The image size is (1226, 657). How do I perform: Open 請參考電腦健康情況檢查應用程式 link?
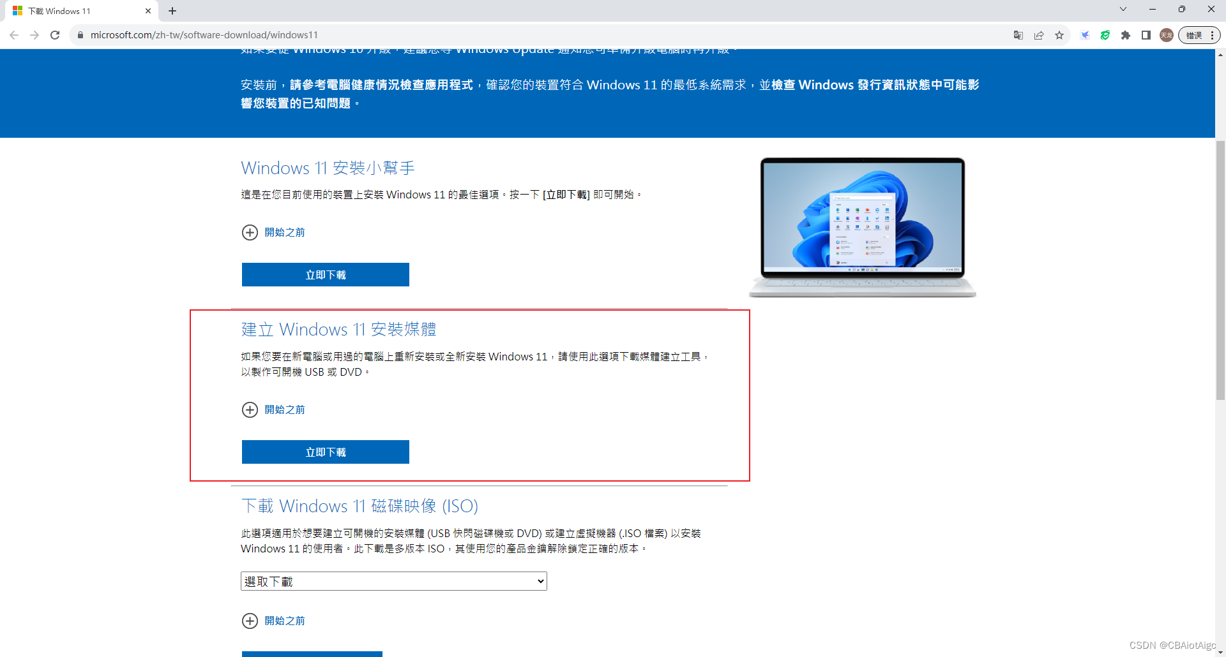381,85
